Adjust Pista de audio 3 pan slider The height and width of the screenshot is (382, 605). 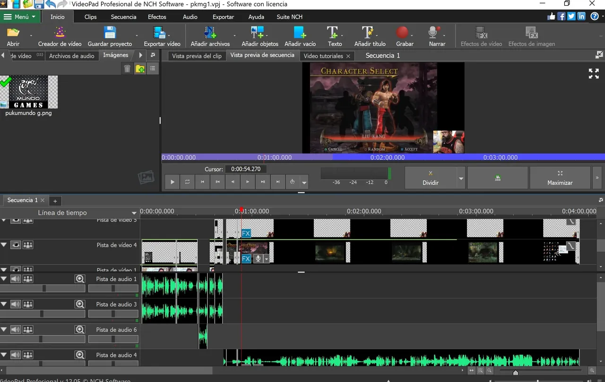113,313
